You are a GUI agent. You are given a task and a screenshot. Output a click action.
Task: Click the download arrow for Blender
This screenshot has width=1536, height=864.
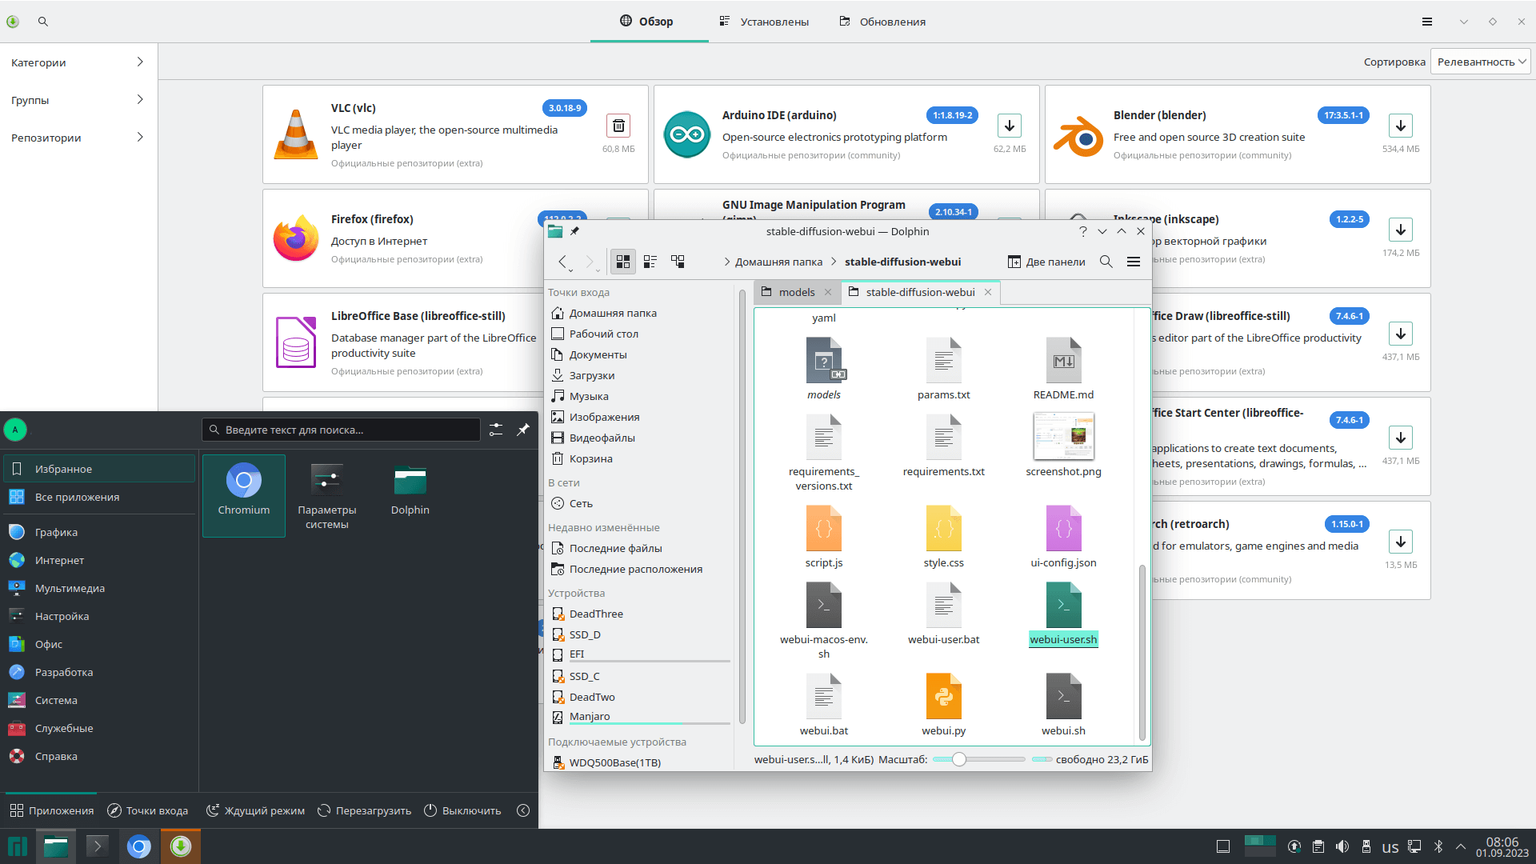pyautogui.click(x=1400, y=126)
